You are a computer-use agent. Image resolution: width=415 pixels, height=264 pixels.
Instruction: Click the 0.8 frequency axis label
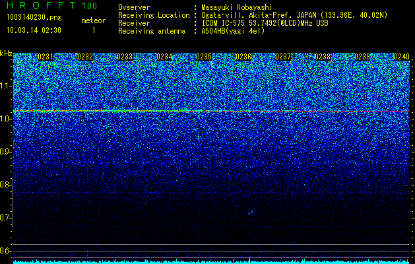(x=5, y=185)
